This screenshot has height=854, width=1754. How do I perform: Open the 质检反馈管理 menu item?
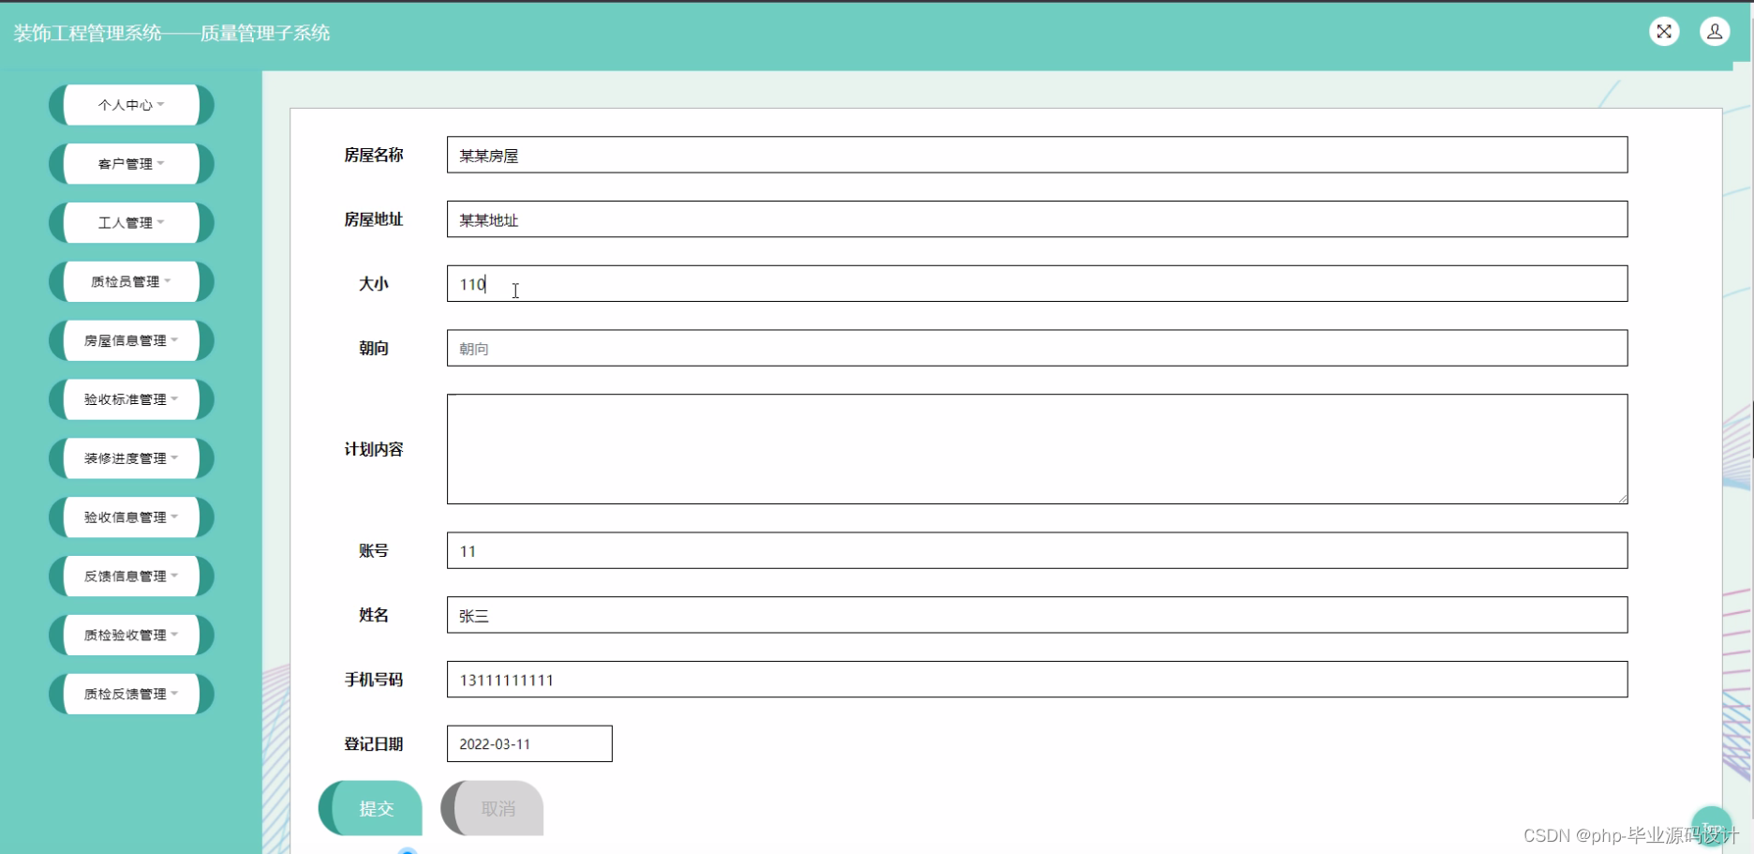click(x=130, y=694)
